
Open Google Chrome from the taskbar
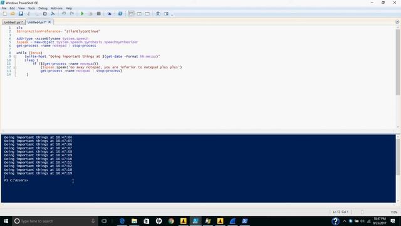pos(171,221)
